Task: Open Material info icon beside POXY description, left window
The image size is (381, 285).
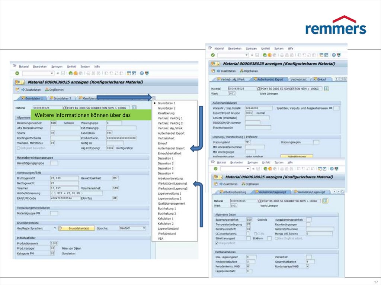Action: click(x=134, y=107)
